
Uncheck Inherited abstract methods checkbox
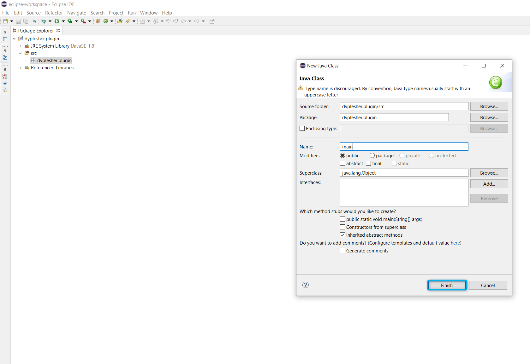coord(342,235)
